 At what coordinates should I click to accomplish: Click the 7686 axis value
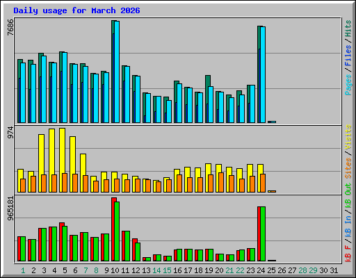click(10, 27)
